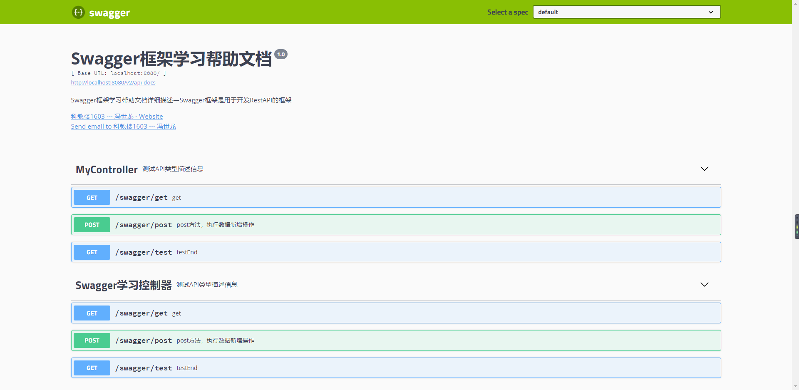Viewport: 799px width, 390px height.
Task: Open the /swagger/test endpoint details
Action: click(291, 252)
